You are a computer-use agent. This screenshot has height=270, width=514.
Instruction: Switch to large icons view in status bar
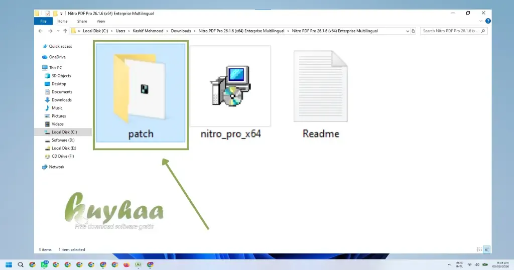click(487, 250)
